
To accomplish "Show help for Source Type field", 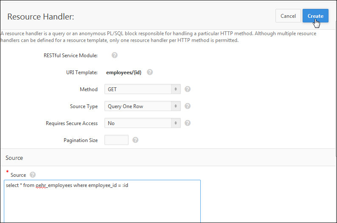I will coord(188,106).
